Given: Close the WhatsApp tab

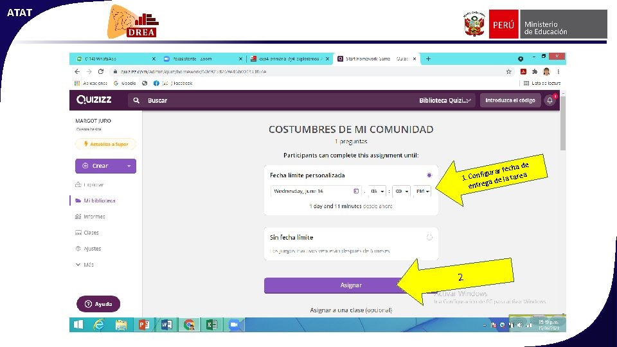Looking at the screenshot, I should (154, 59).
